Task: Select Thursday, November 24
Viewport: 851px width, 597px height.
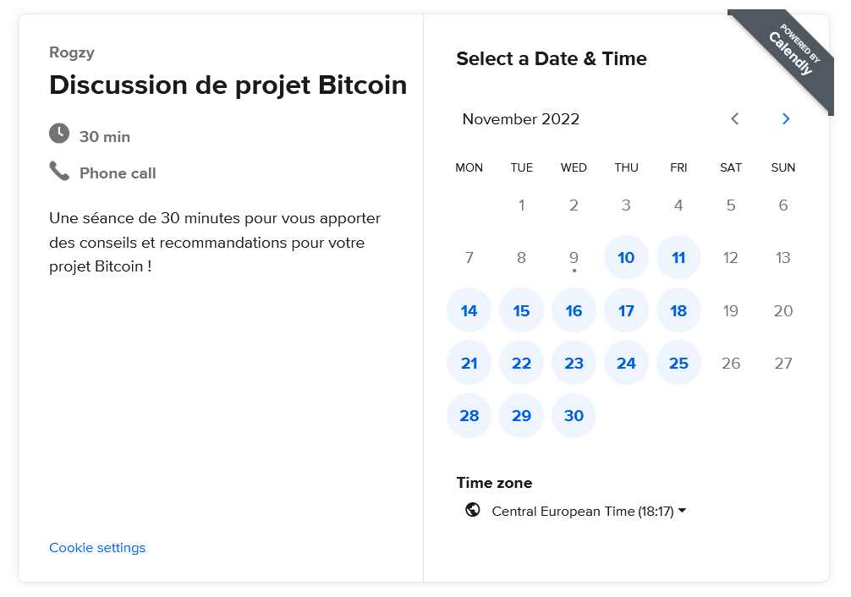Action: coord(626,363)
